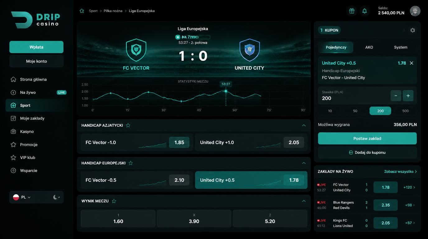
Task: Toggle the dark mode moon switch
Action: [x=56, y=197]
